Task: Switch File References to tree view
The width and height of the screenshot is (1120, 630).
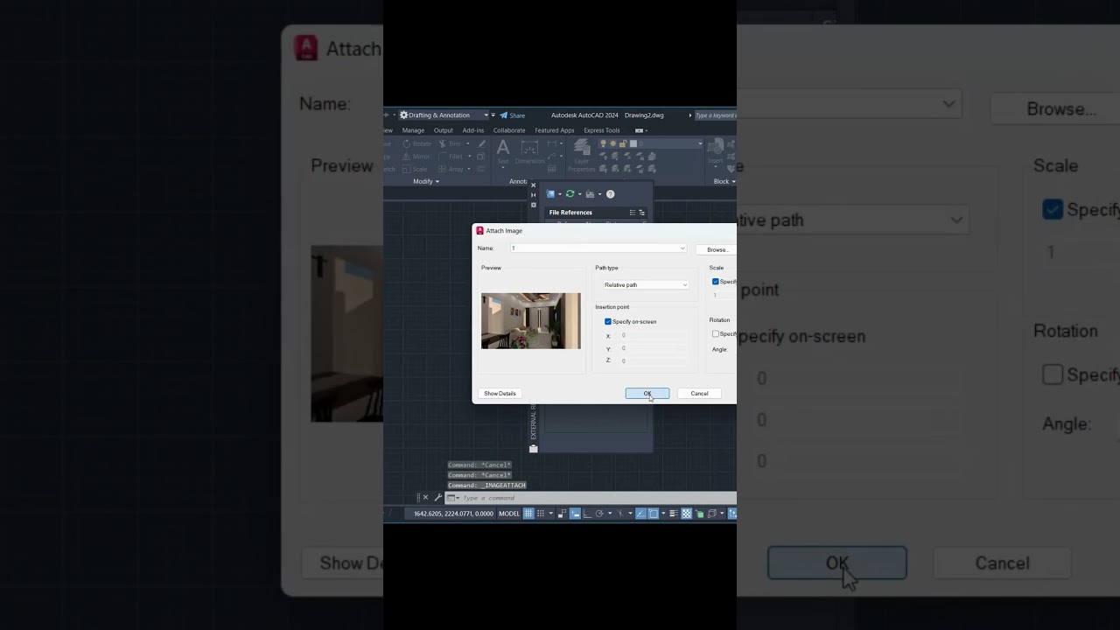Action: (x=641, y=213)
